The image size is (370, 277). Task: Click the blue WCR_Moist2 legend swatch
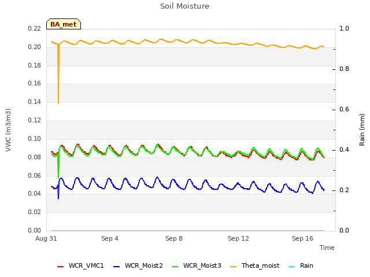(117, 267)
